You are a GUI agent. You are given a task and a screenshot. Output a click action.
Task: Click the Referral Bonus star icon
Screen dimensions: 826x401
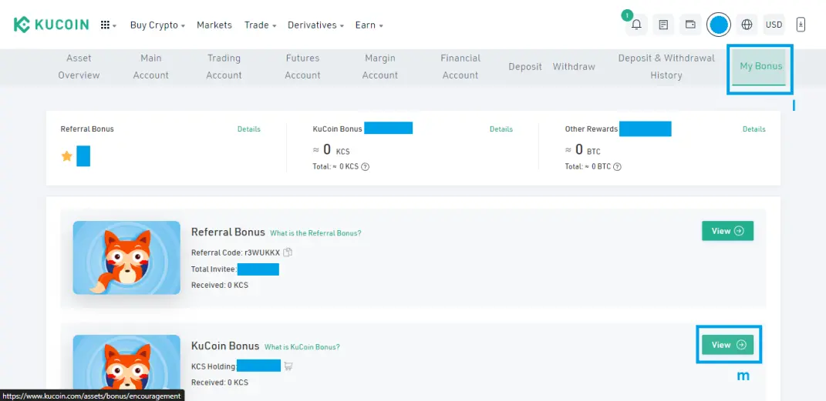tap(67, 156)
